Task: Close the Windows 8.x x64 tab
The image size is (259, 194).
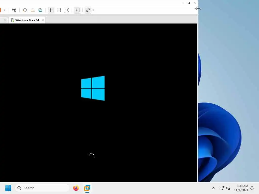Action: point(43,20)
